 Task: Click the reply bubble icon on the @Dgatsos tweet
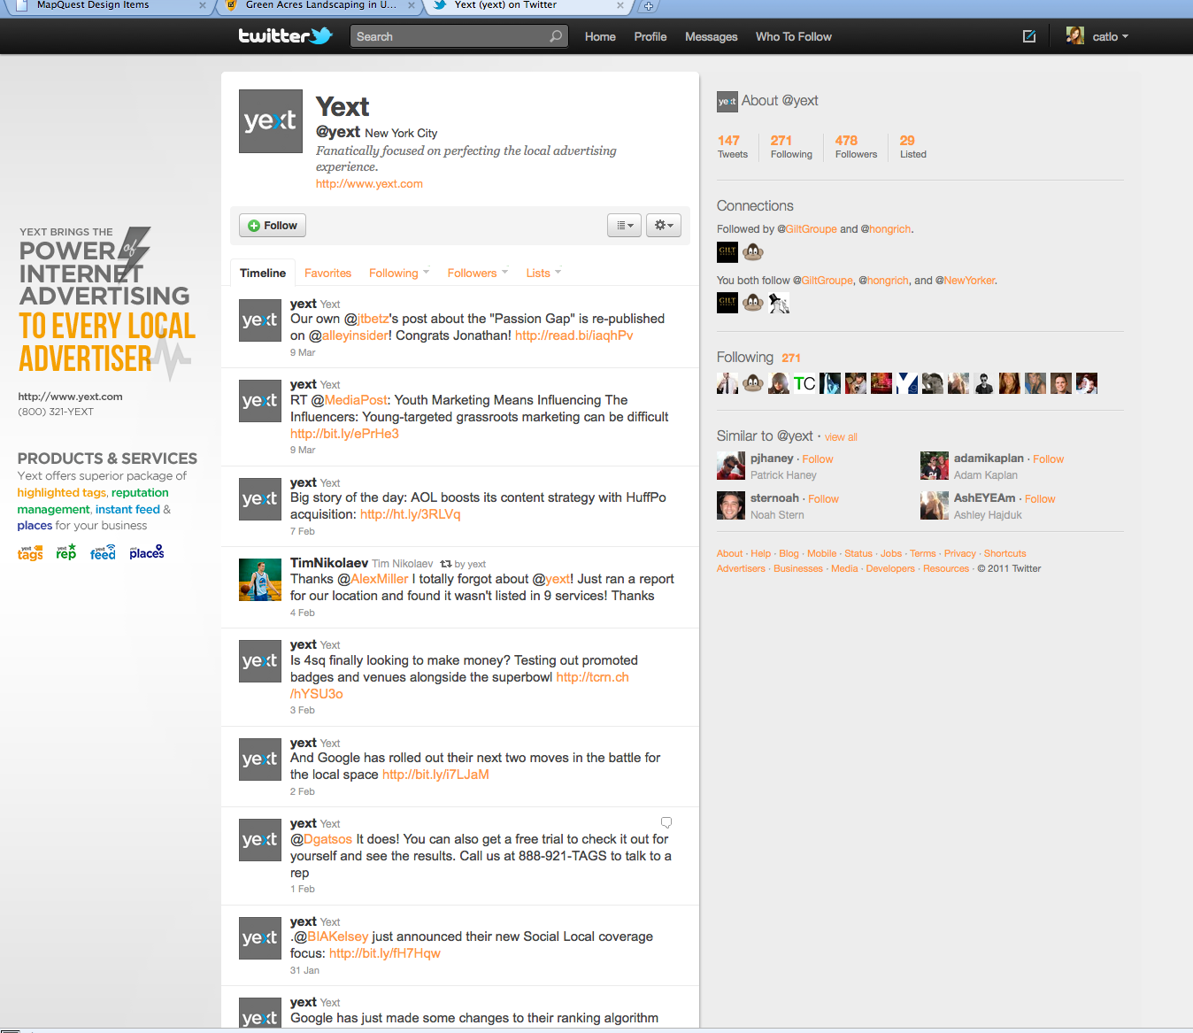coord(666,822)
